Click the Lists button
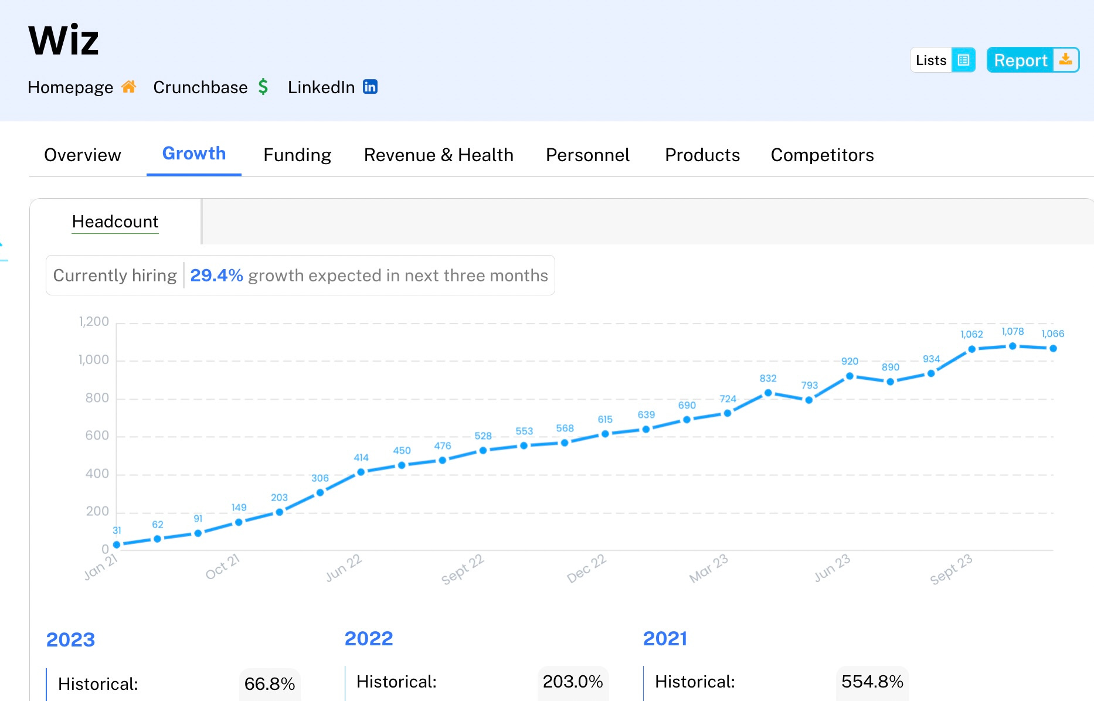Screen dimensions: 1094x701 (943, 60)
